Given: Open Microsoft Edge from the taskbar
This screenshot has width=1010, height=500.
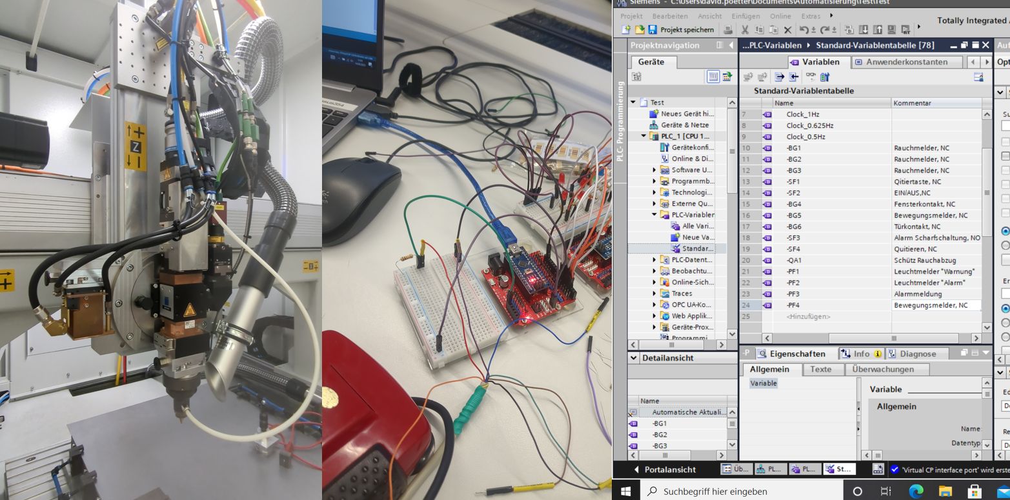Looking at the screenshot, I should [916, 491].
